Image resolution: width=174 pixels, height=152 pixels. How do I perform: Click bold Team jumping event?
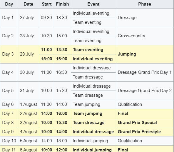pyautogui.click(x=93, y=113)
